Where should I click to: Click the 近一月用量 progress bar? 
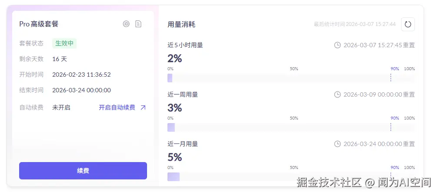[291, 177]
